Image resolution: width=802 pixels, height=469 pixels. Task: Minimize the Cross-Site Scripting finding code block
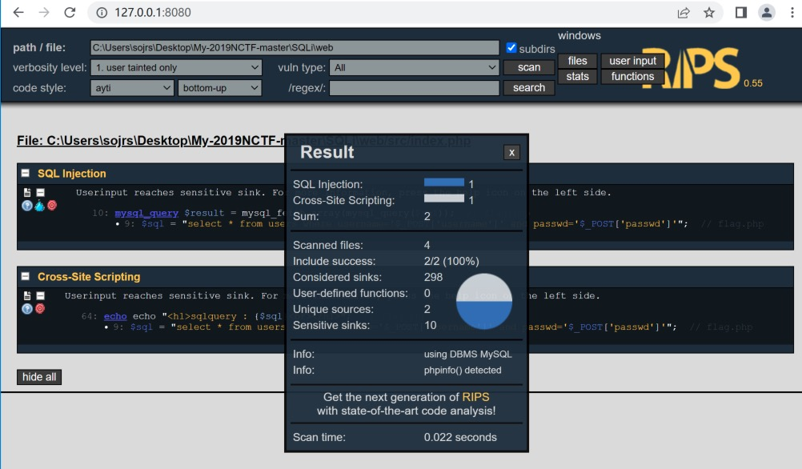(40, 295)
